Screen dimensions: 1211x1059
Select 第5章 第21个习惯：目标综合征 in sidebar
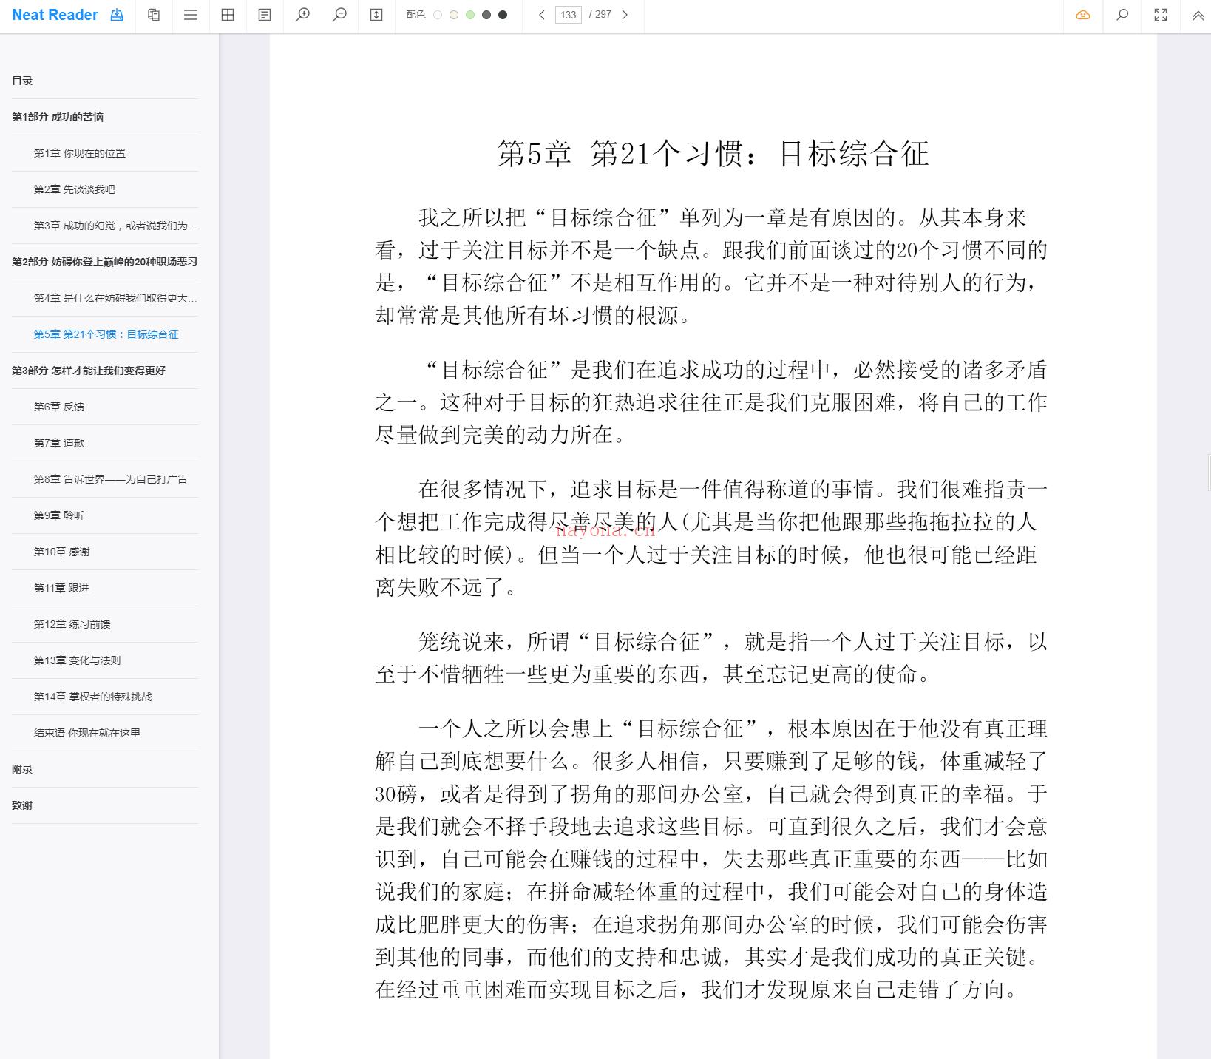tap(105, 334)
